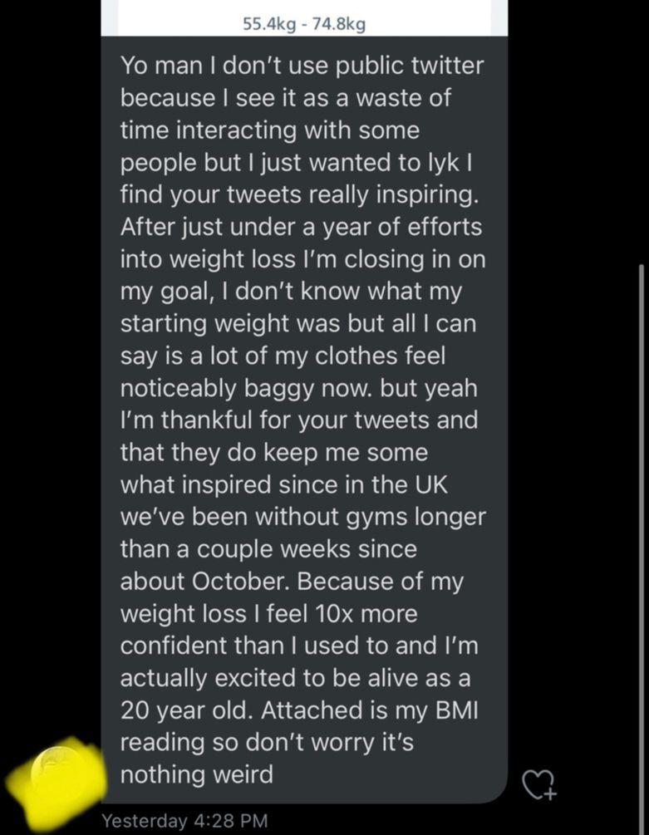Click the text "noticeably baggy now"
This screenshot has height=835, width=649.
click(249, 388)
